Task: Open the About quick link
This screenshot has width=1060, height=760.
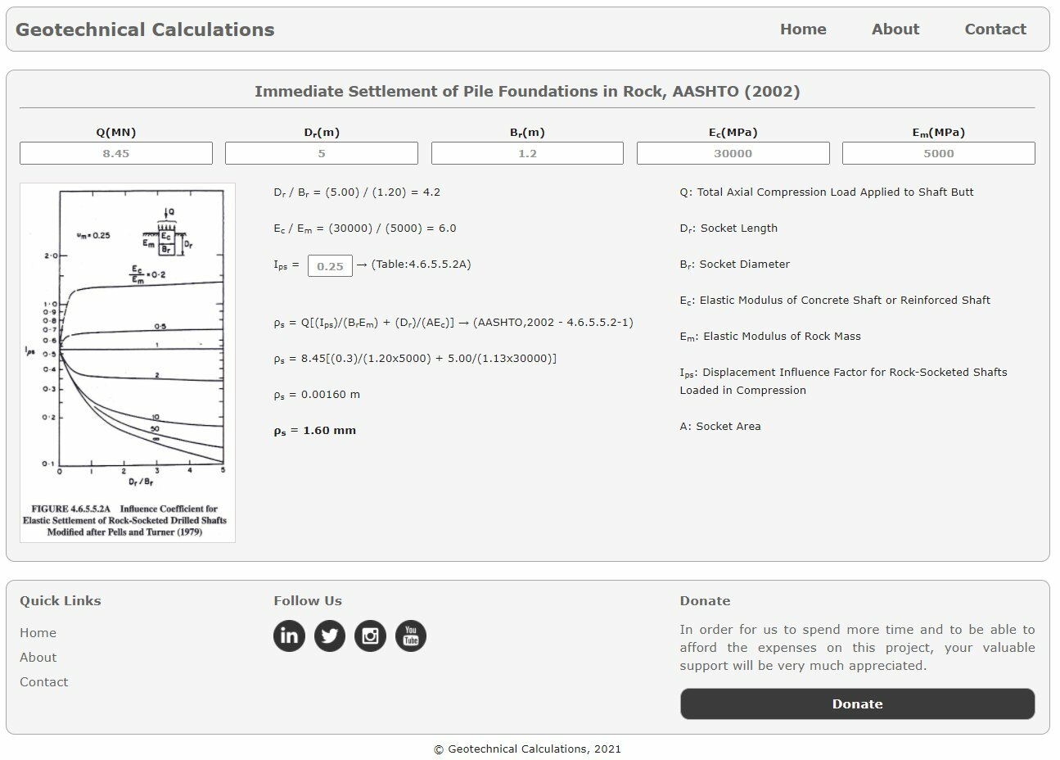Action: (x=38, y=657)
